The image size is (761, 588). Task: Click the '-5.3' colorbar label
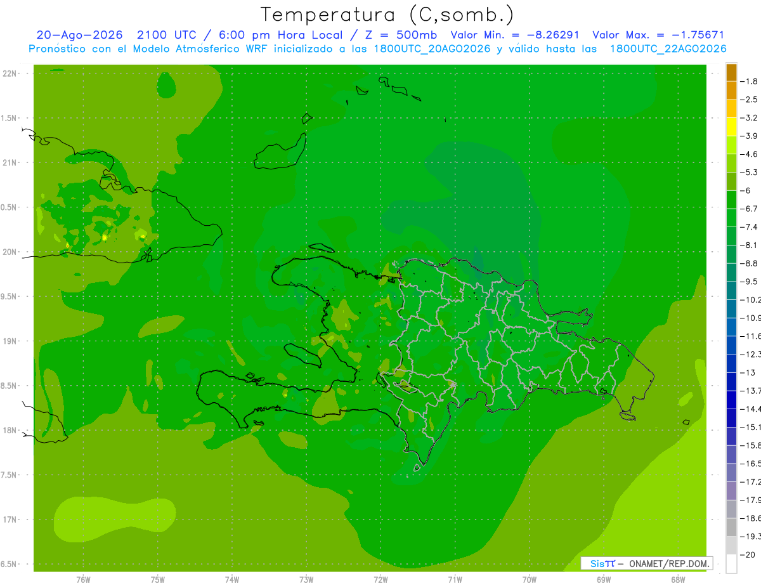(750, 173)
